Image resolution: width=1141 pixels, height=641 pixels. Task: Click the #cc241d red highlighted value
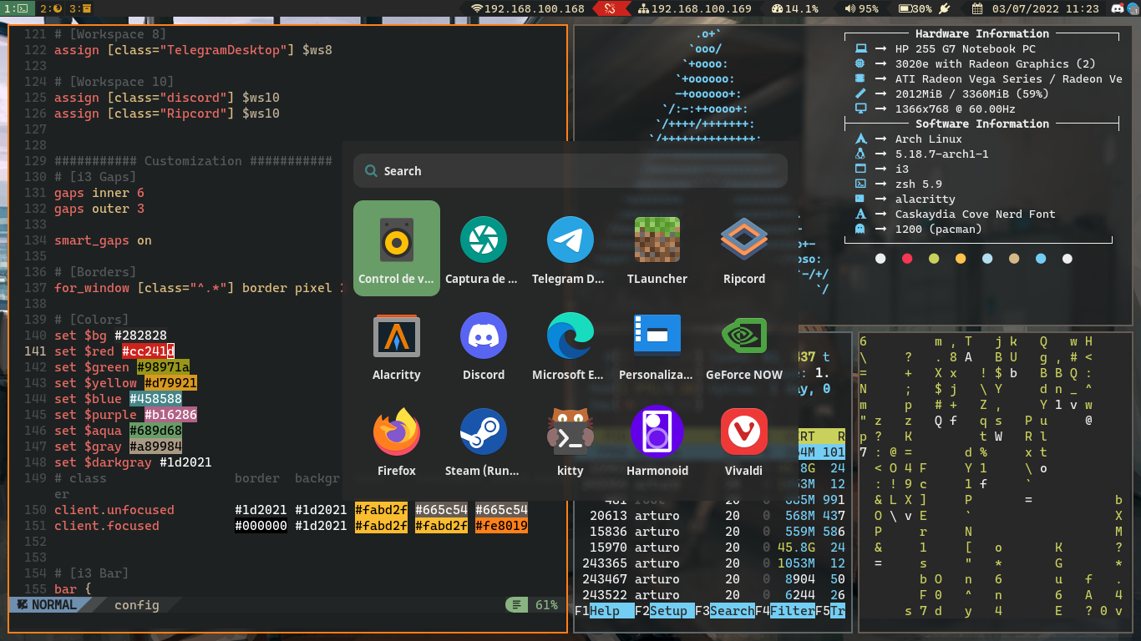click(148, 351)
